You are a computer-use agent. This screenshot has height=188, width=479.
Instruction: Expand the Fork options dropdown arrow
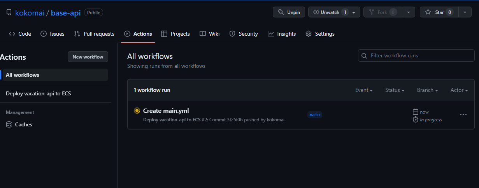point(408,12)
